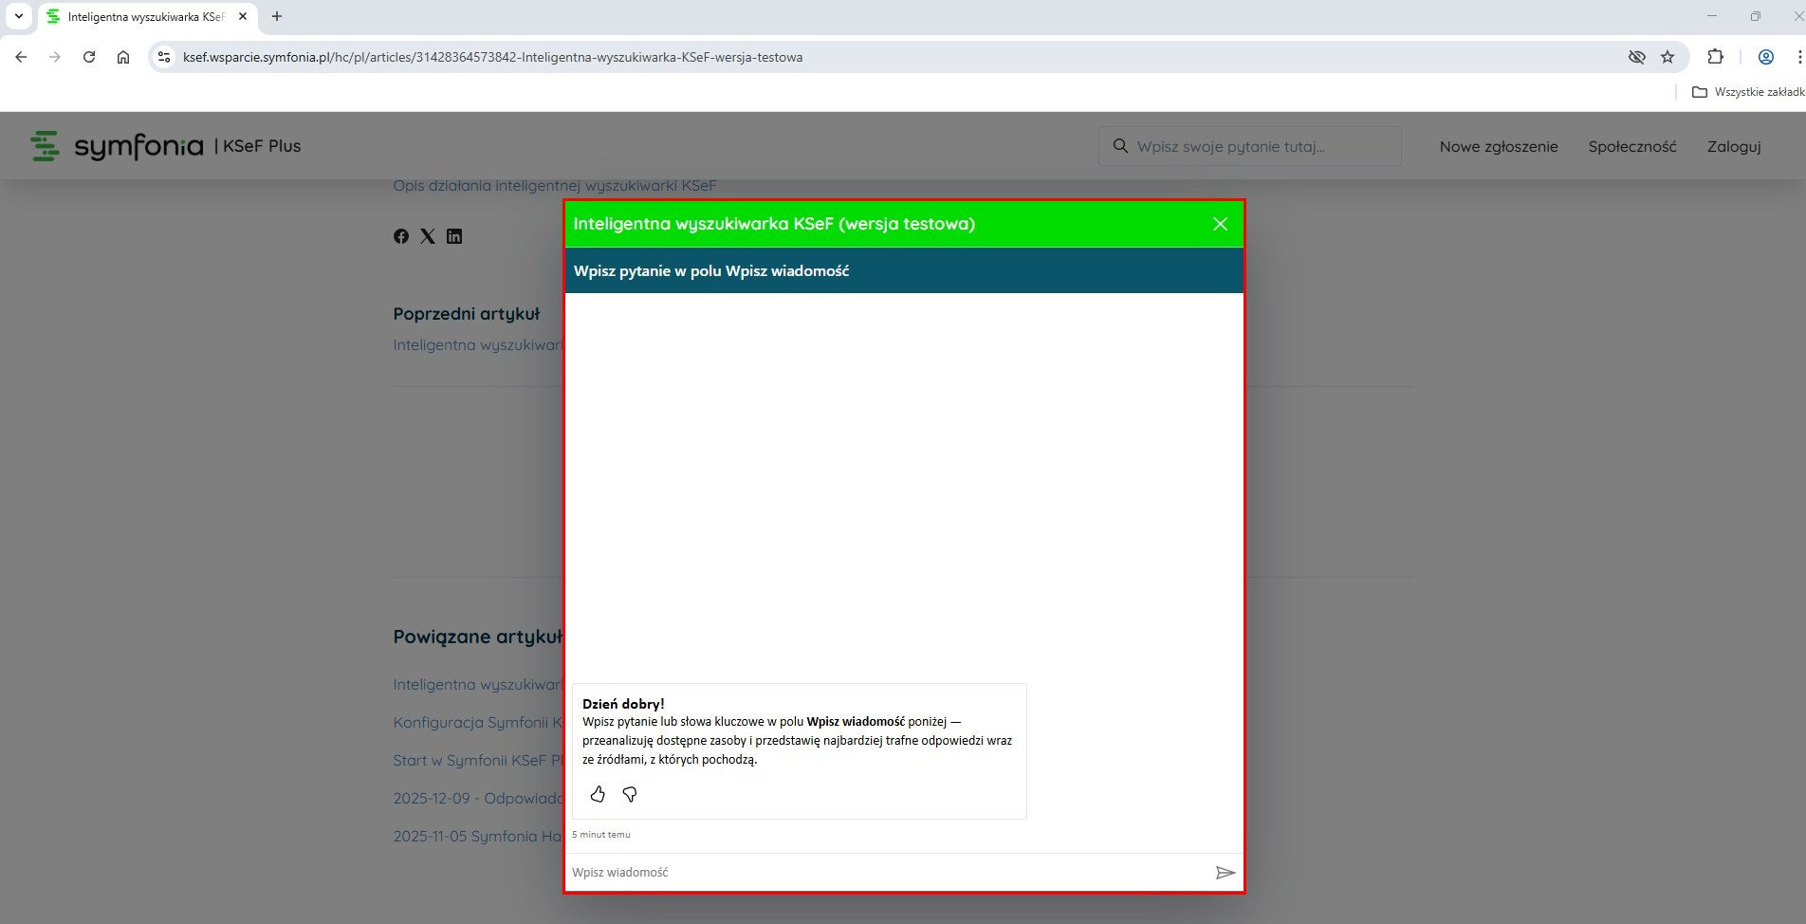Click the Symfonia KSeF Plus logo

coord(166,146)
